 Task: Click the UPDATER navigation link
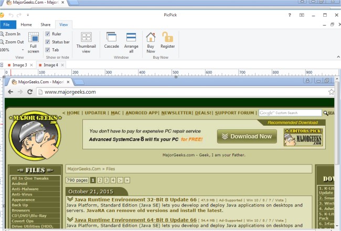point(95,113)
